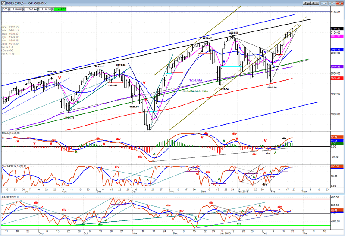Screen dimensions: 345x236
Task: Click the 2019.26 high price label
Action: point(121,65)
